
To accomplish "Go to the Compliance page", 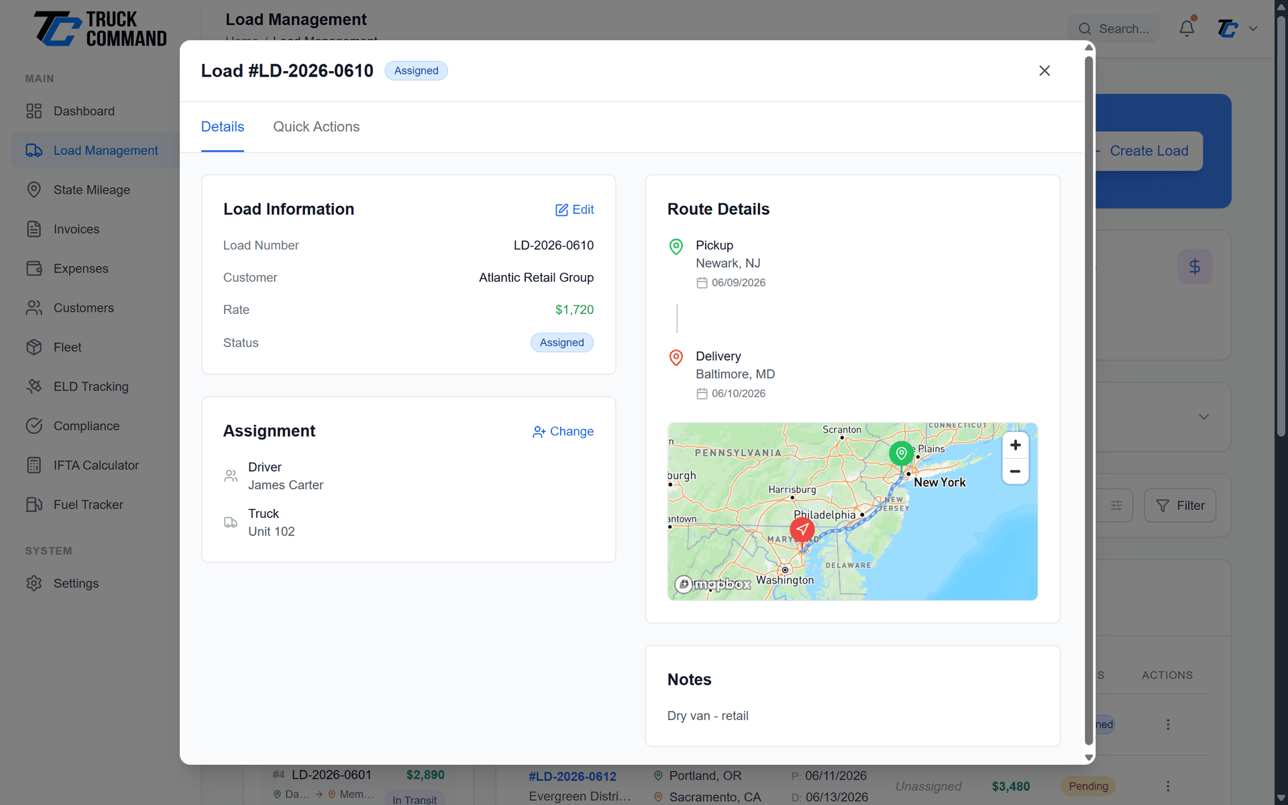I will 87,426.
